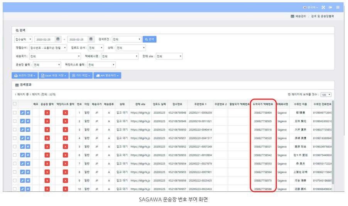Screen dimensions: 348x206
Task: Click the logout icon in the top bar
Action: click(331, 7)
